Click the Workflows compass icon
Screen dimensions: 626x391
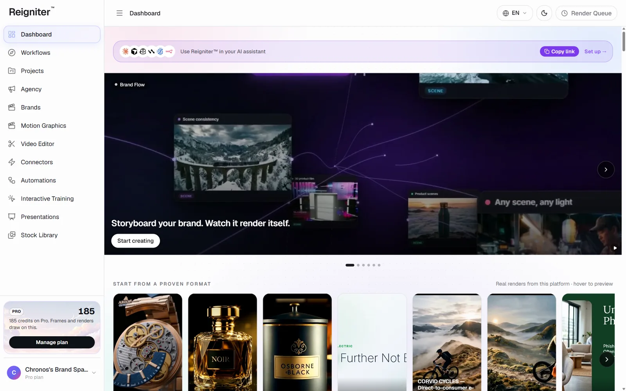12,53
